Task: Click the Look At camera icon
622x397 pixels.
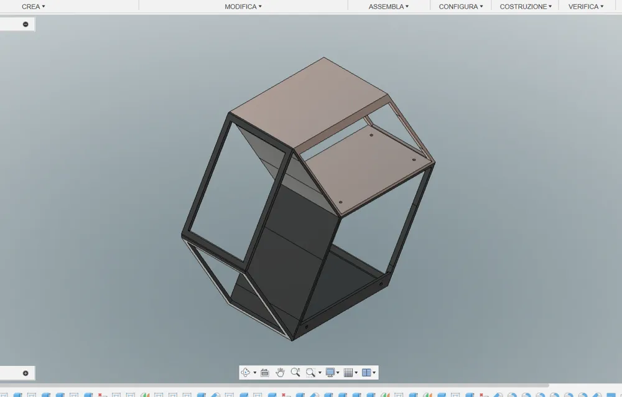Action: coord(264,372)
